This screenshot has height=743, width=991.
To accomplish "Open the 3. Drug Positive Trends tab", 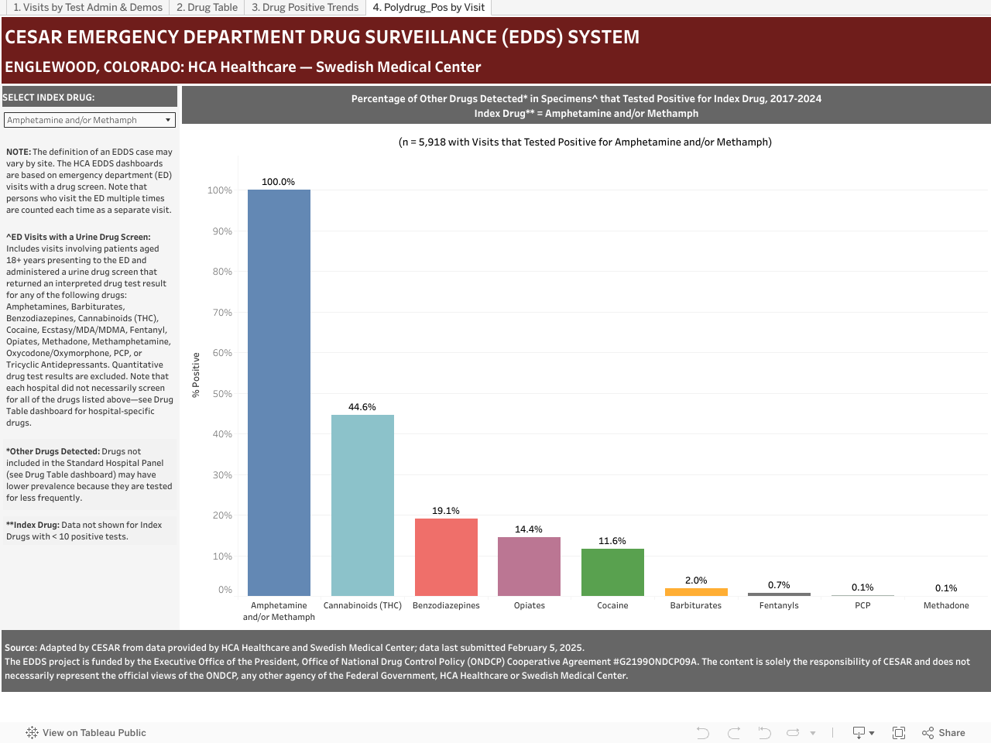I will point(305,7).
